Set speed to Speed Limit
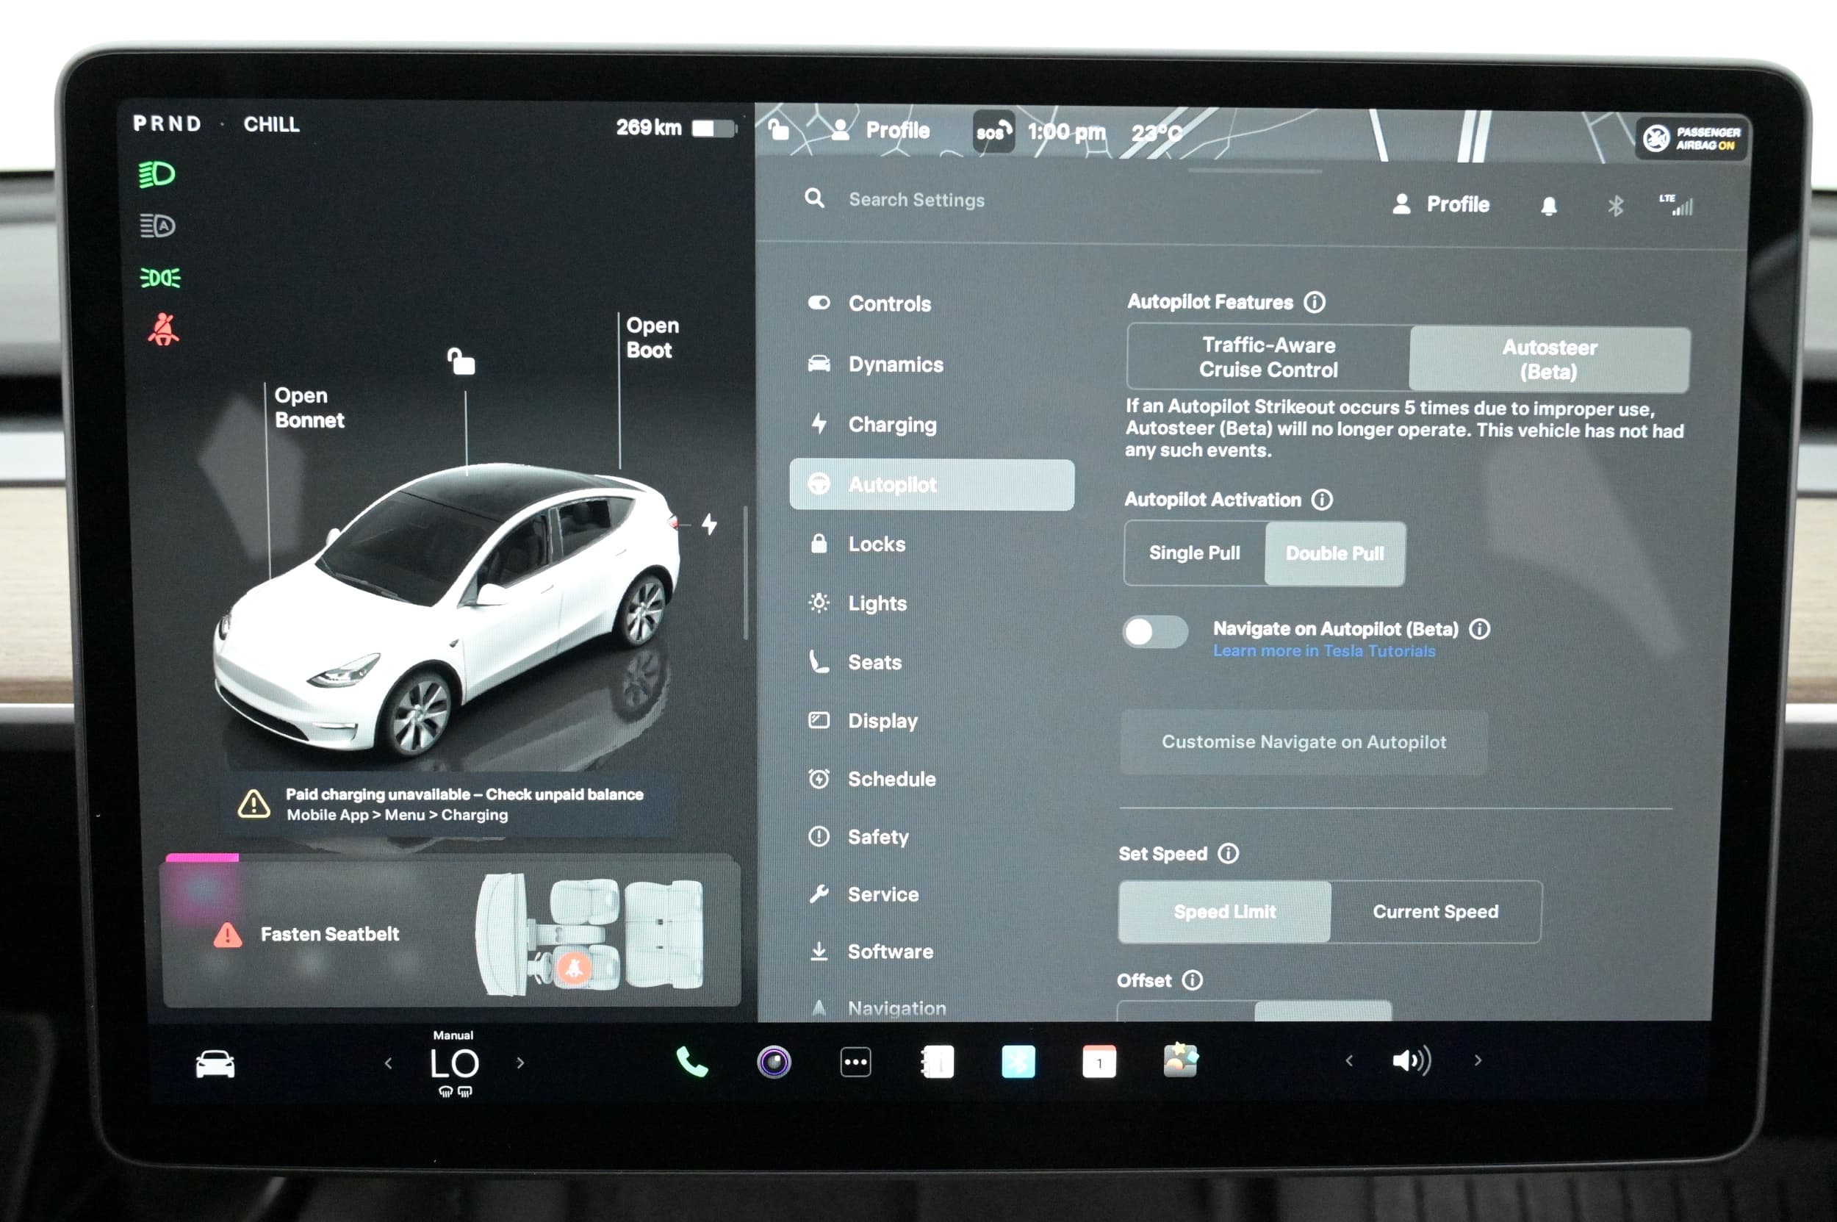The image size is (1837, 1222). click(1224, 911)
